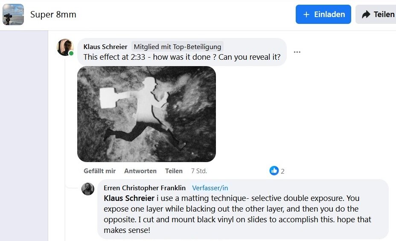Click the Mitglied mit Top-Beteiligung badge
Viewport: 396px width, 241px height.
(177, 46)
